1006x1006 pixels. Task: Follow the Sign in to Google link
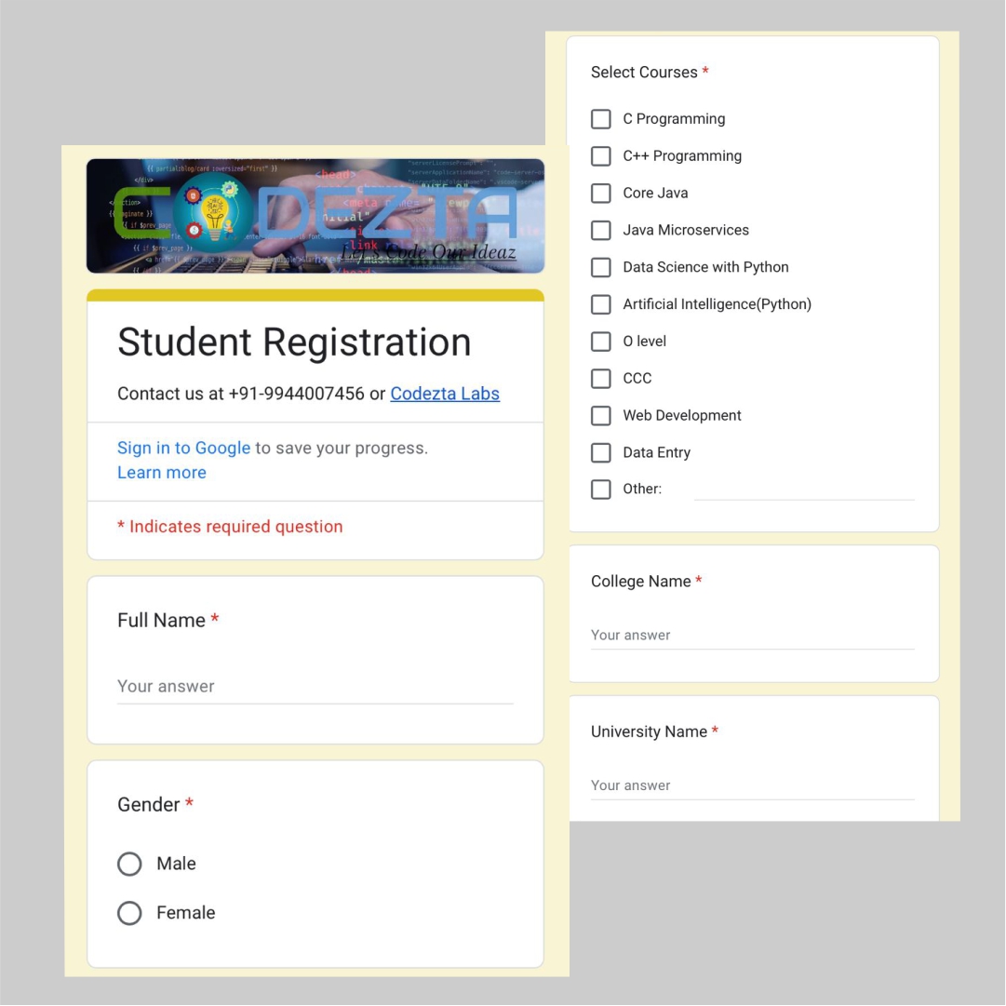pyautogui.click(x=183, y=448)
